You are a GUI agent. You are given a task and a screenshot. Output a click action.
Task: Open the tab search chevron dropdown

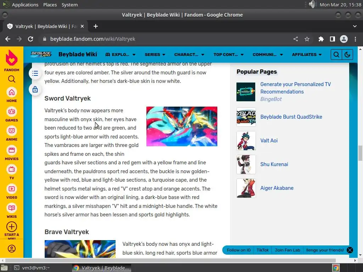coord(355,26)
